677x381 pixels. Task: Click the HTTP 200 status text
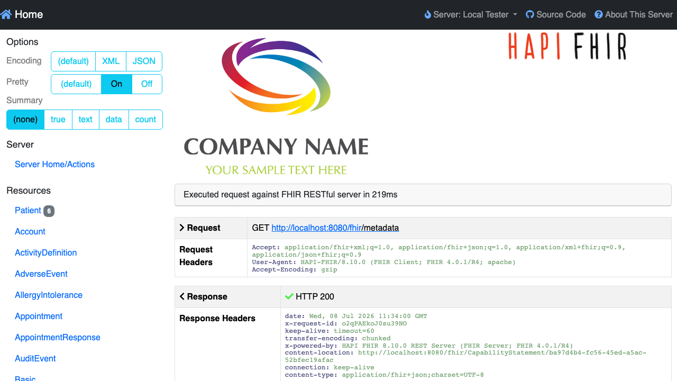pos(315,296)
